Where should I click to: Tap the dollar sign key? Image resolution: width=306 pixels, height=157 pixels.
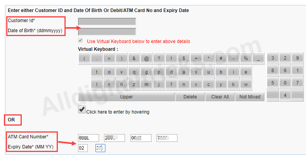pyautogui.click(x=184, y=58)
